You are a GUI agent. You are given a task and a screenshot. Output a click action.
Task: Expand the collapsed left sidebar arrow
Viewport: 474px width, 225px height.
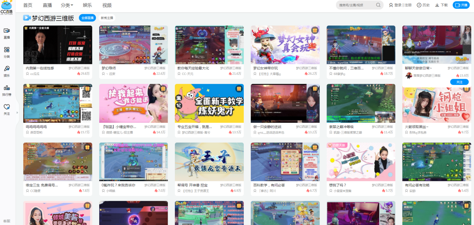(18, 112)
